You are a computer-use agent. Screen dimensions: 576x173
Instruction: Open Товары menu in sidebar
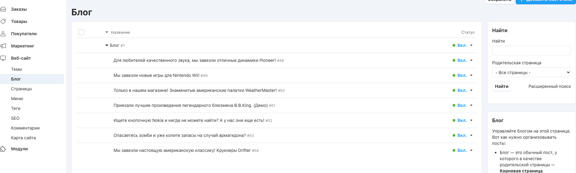(x=19, y=21)
